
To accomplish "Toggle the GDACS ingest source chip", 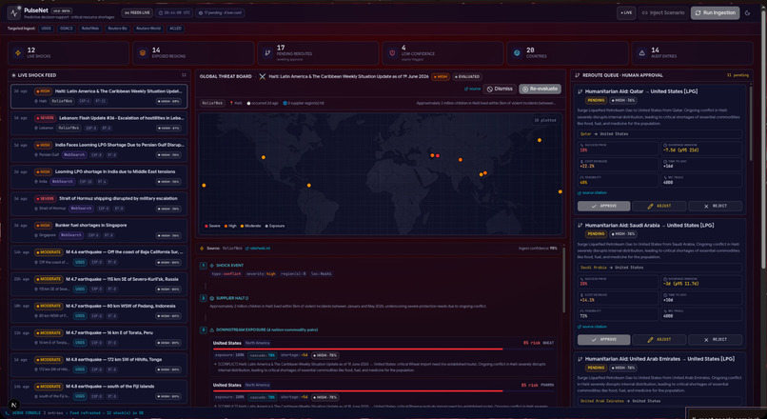I will click(x=66, y=29).
